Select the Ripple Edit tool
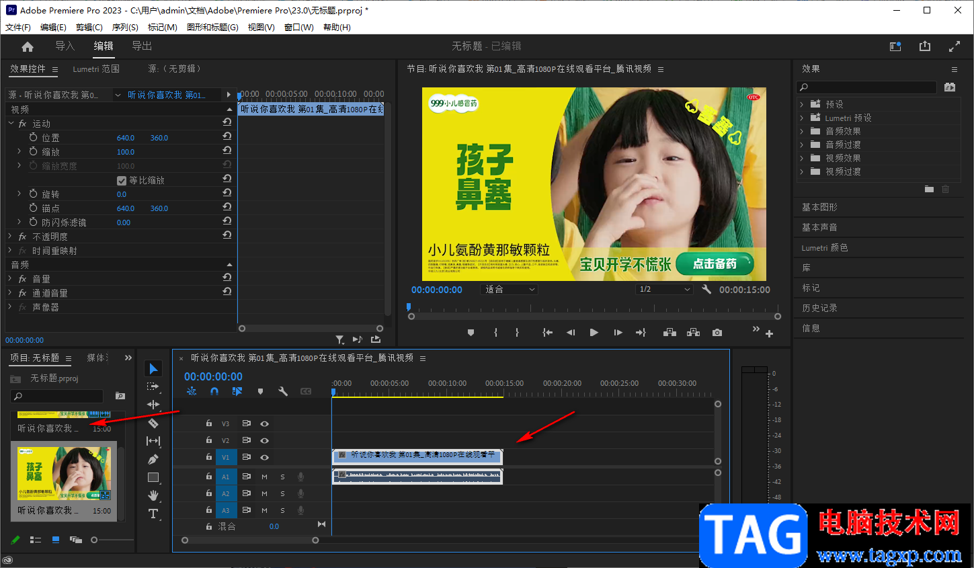Viewport: 974px width, 568px height. point(153,405)
